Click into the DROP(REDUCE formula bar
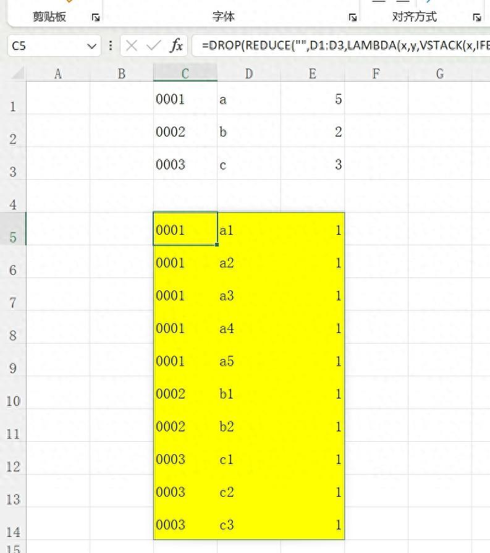Image resolution: width=490 pixels, height=553 pixels. pyautogui.click(x=341, y=46)
